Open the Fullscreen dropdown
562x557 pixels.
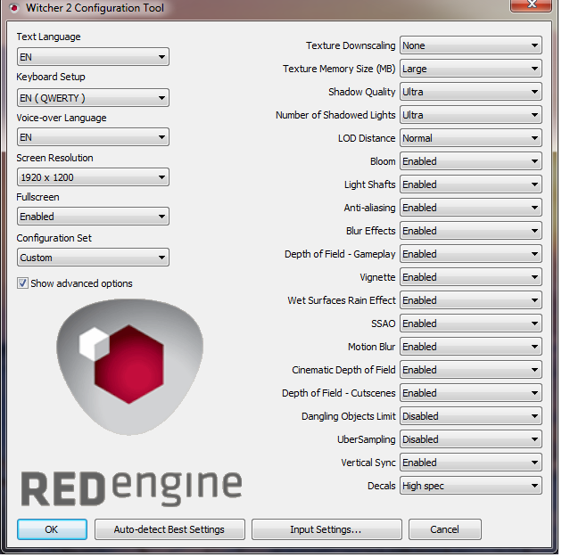click(x=93, y=217)
